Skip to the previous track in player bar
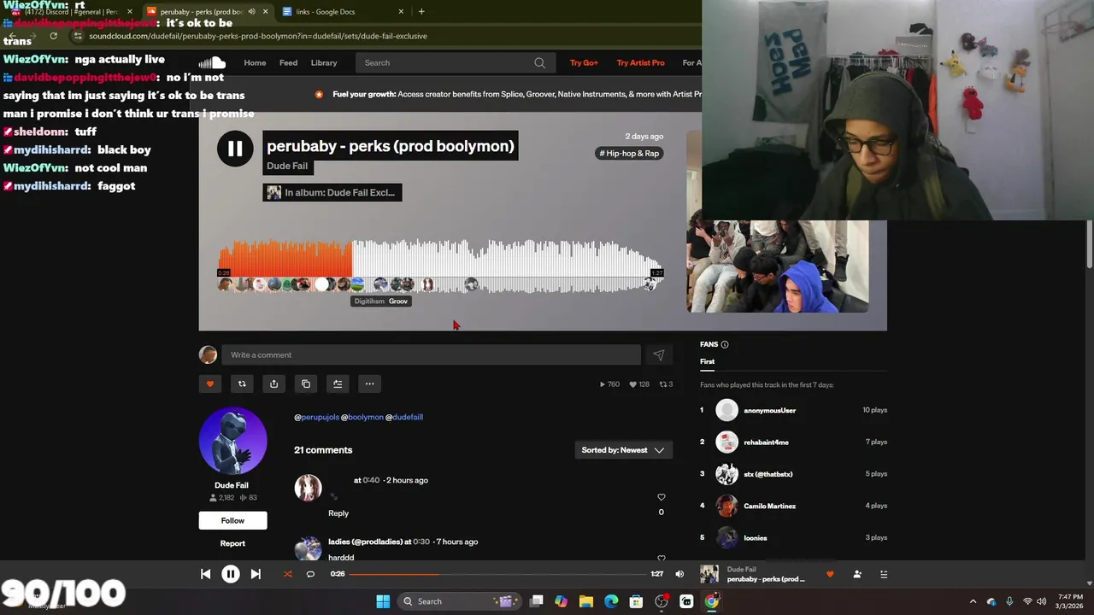The height and width of the screenshot is (615, 1094). (x=206, y=574)
